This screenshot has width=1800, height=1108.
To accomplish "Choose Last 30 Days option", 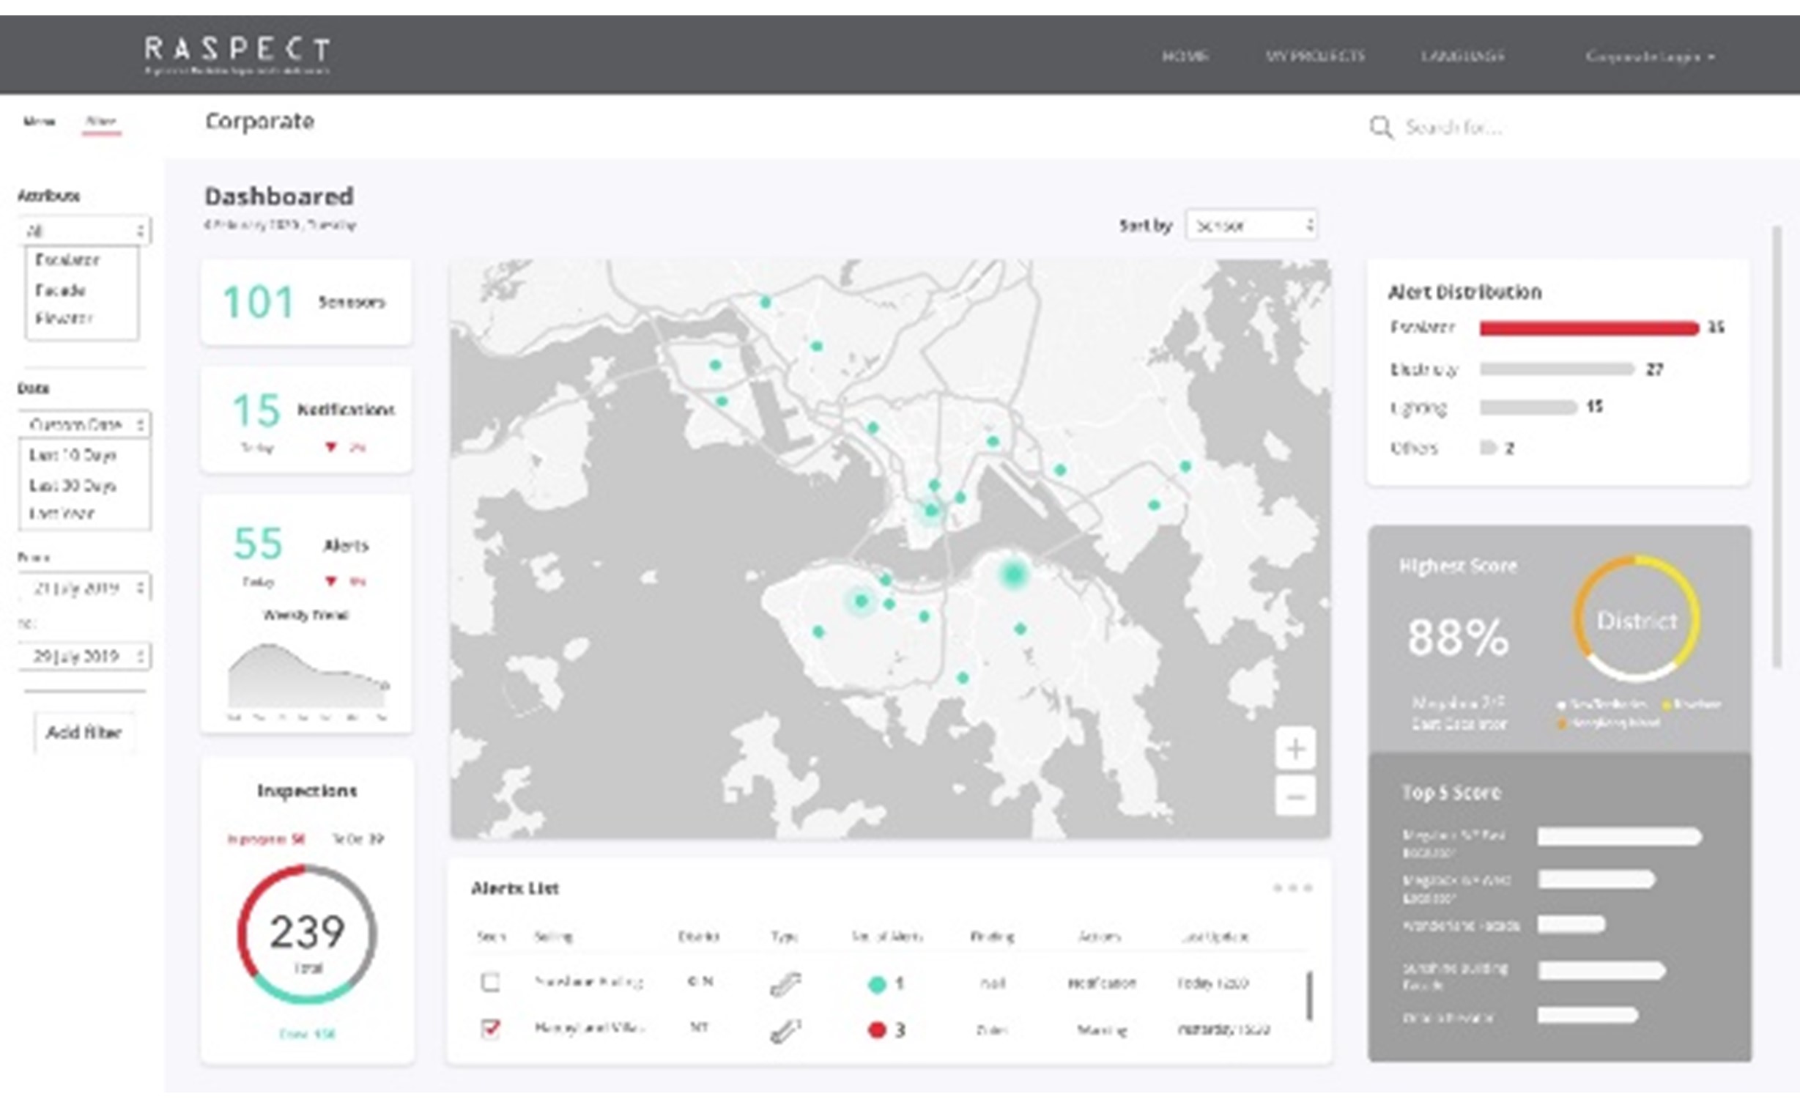I will click(73, 485).
